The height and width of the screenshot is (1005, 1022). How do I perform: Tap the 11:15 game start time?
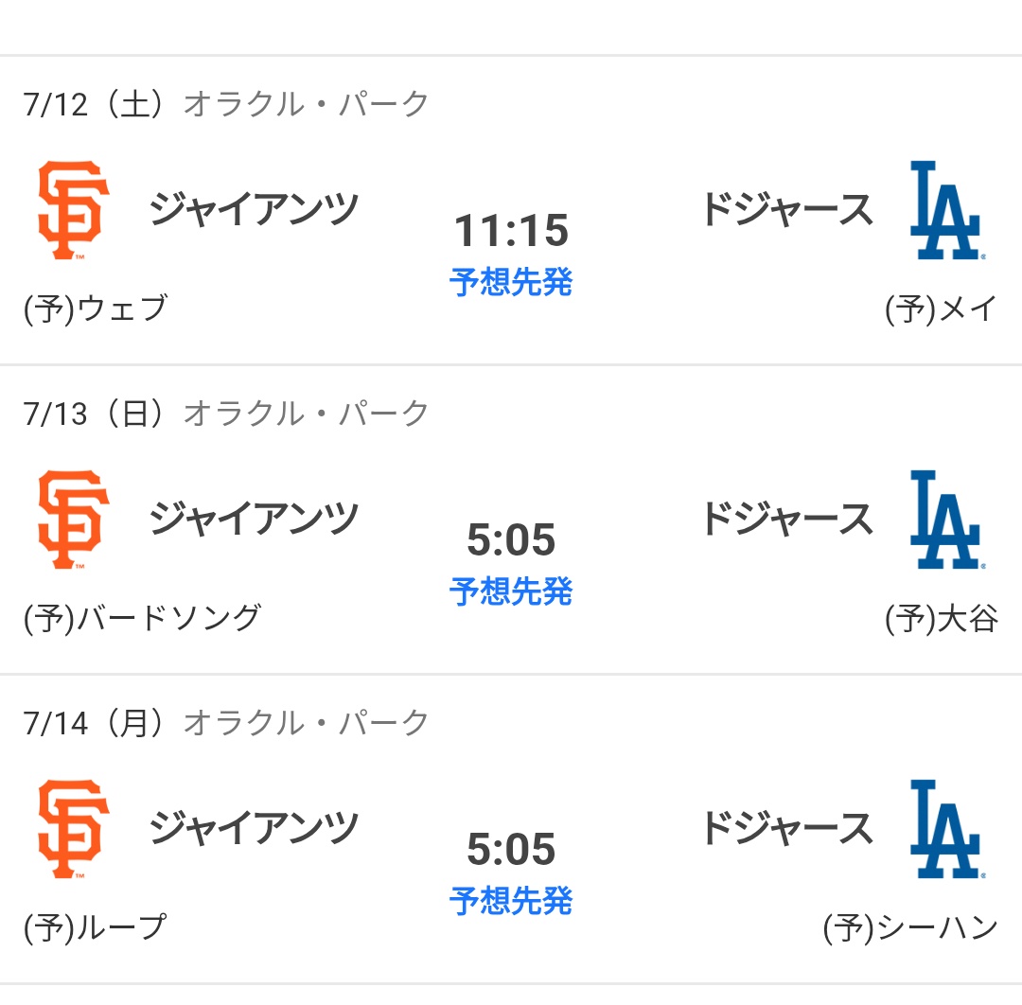click(511, 231)
